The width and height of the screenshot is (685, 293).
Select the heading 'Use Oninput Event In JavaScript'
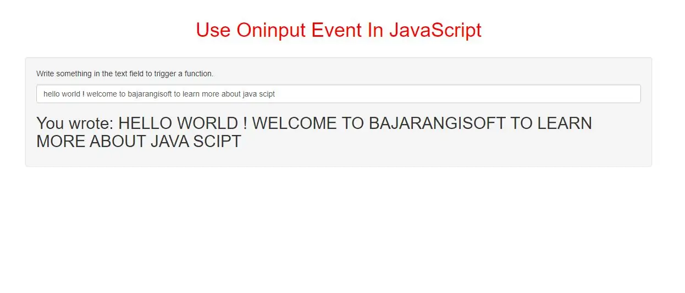(x=339, y=30)
